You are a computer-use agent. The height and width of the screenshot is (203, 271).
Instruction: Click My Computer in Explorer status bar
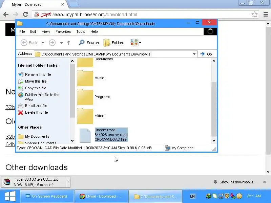[179, 148]
